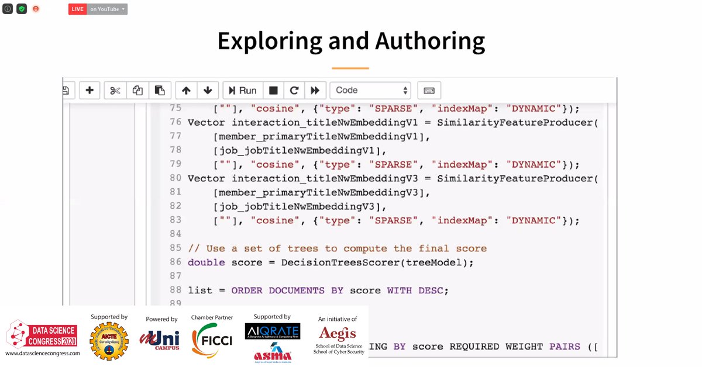Click the AICTE logo
702x367 pixels.
pyautogui.click(x=108, y=341)
